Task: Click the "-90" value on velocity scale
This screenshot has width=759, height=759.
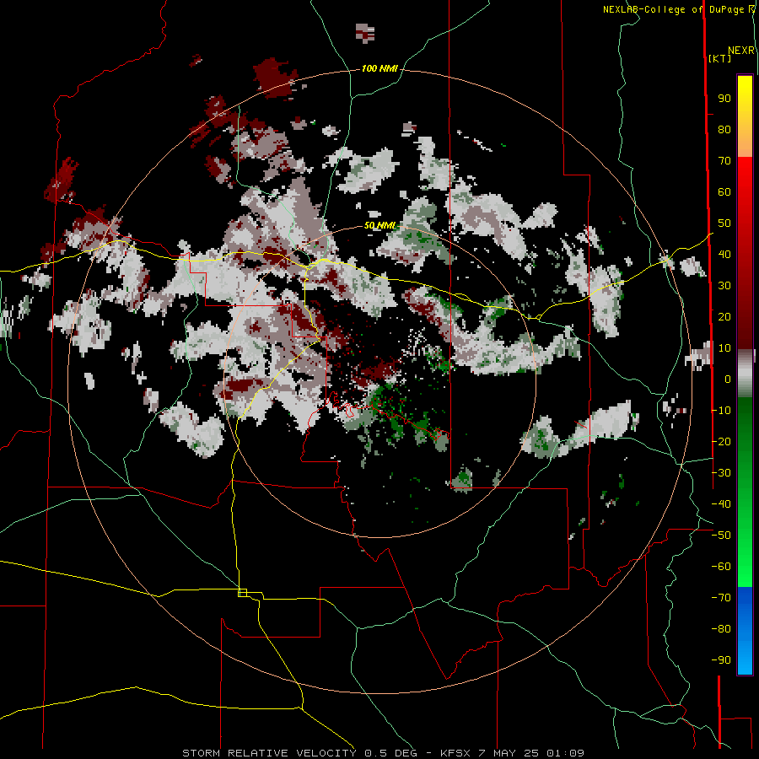Action: coord(721,660)
